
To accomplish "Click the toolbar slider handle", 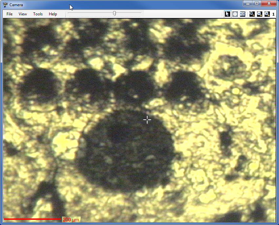I will tap(115, 13).
